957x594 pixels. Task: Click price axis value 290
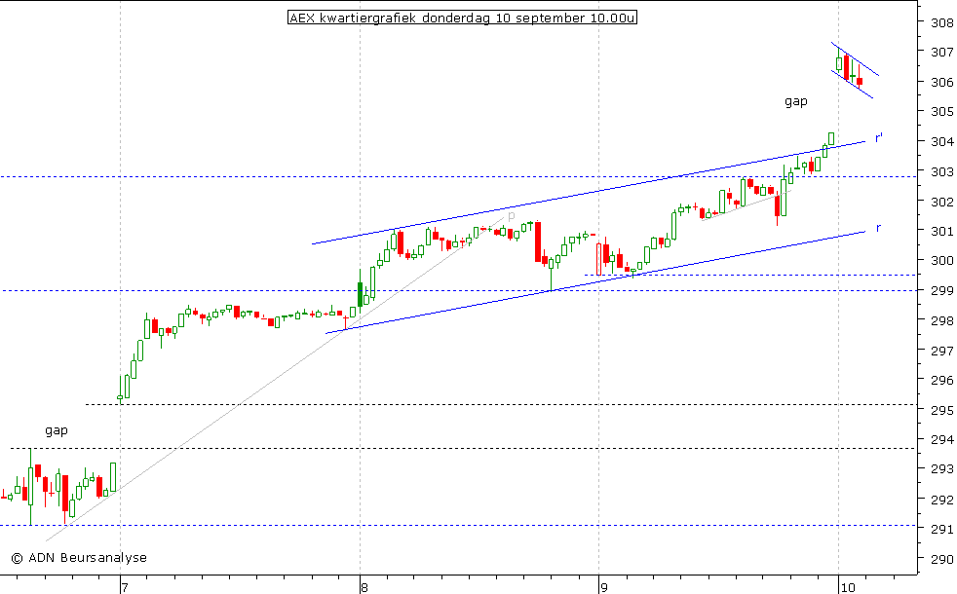coord(942,559)
